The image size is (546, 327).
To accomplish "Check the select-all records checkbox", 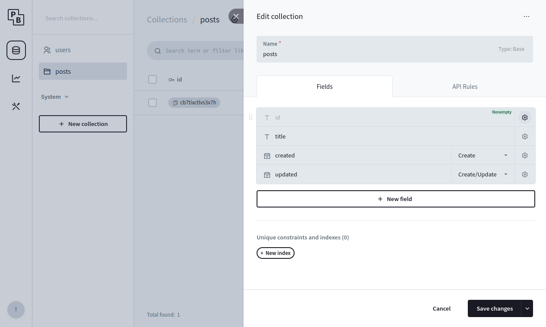I will 152,79.
